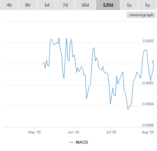Click the lowest MACD trough in mid-July
Screen dimensions: 157x151
[x=128, y=110]
